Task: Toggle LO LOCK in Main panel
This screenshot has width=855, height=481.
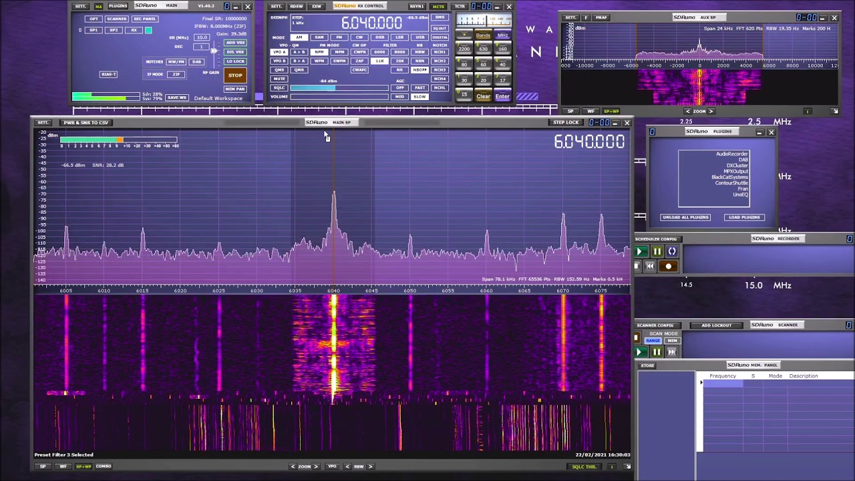Action: point(235,61)
